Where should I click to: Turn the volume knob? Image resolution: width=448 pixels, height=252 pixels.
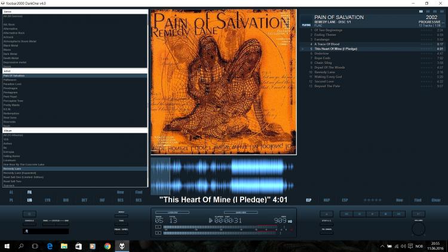pyautogui.click(x=418, y=229)
